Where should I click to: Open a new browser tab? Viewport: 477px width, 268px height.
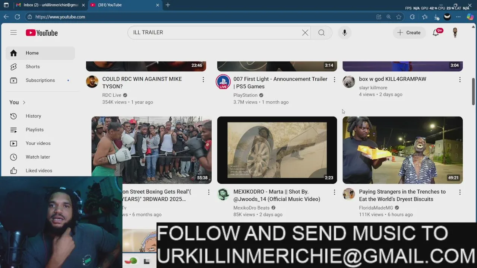[x=168, y=5]
